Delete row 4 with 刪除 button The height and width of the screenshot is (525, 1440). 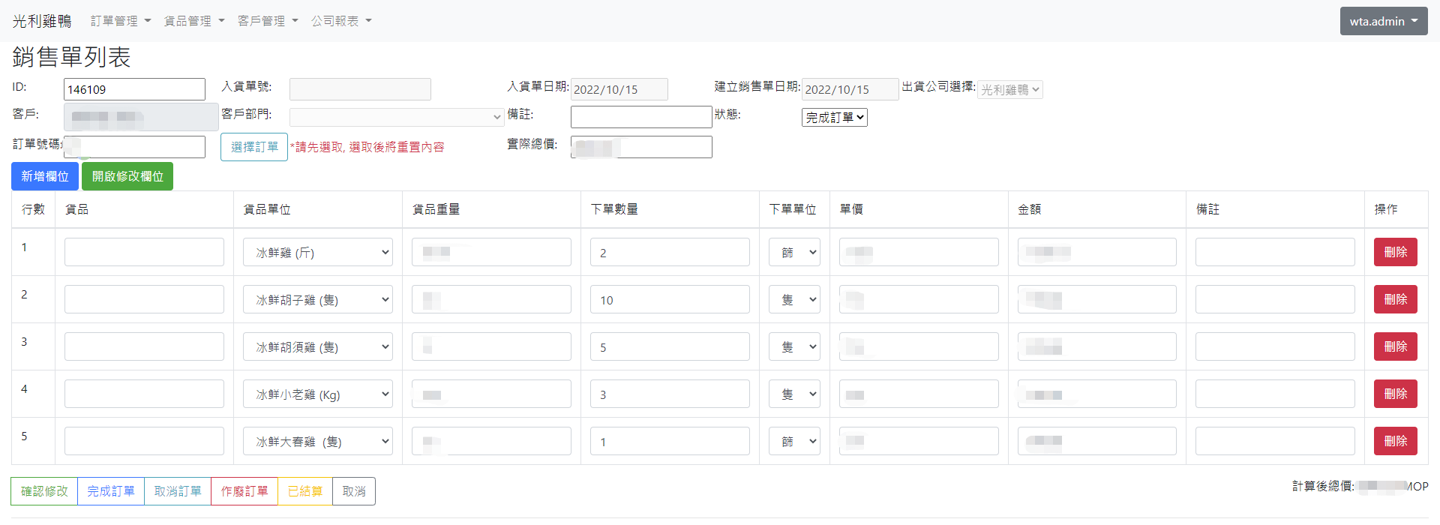(1396, 394)
